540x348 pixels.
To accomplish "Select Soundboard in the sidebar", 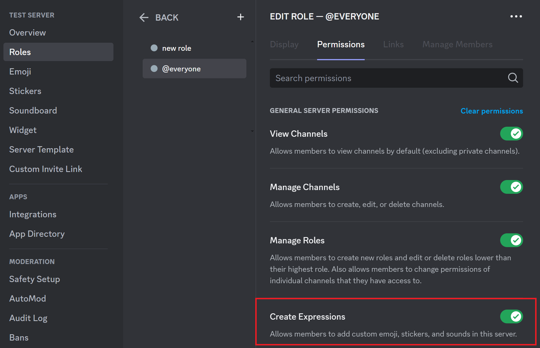I will pos(33,110).
